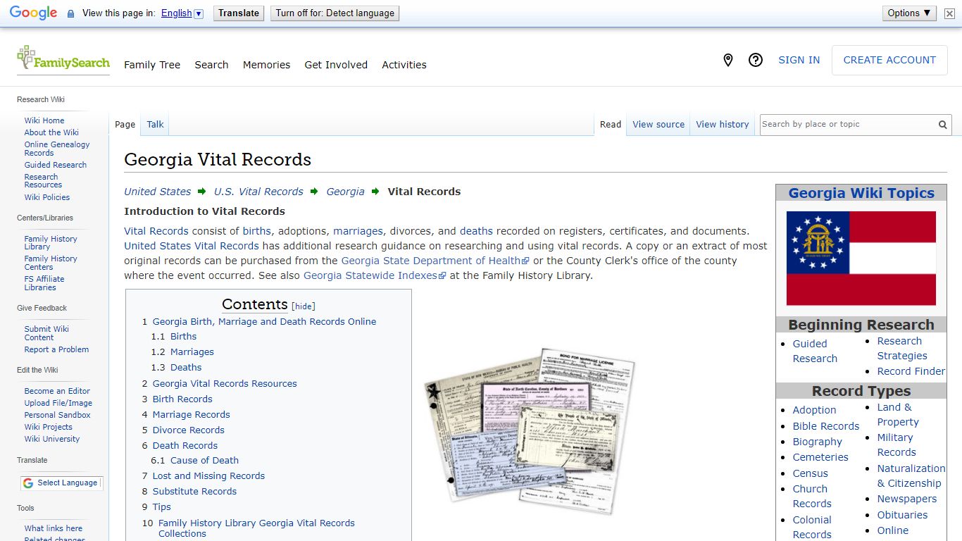The height and width of the screenshot is (541, 962).
Task: Open Bible Records link
Action: pos(826,426)
